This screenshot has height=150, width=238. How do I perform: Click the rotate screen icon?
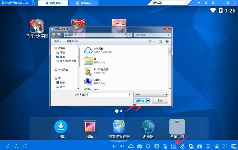click(217, 146)
